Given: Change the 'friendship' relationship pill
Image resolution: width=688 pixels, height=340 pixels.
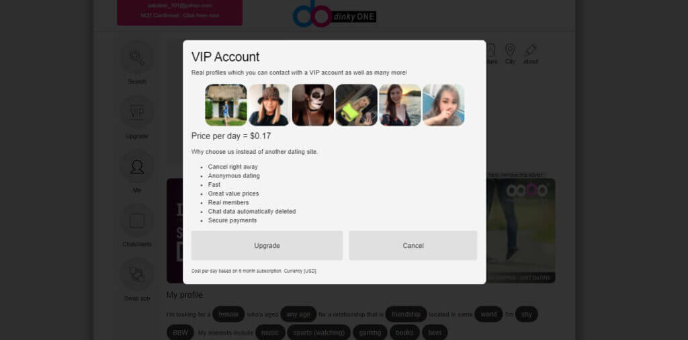Looking at the screenshot, I should [406, 314].
